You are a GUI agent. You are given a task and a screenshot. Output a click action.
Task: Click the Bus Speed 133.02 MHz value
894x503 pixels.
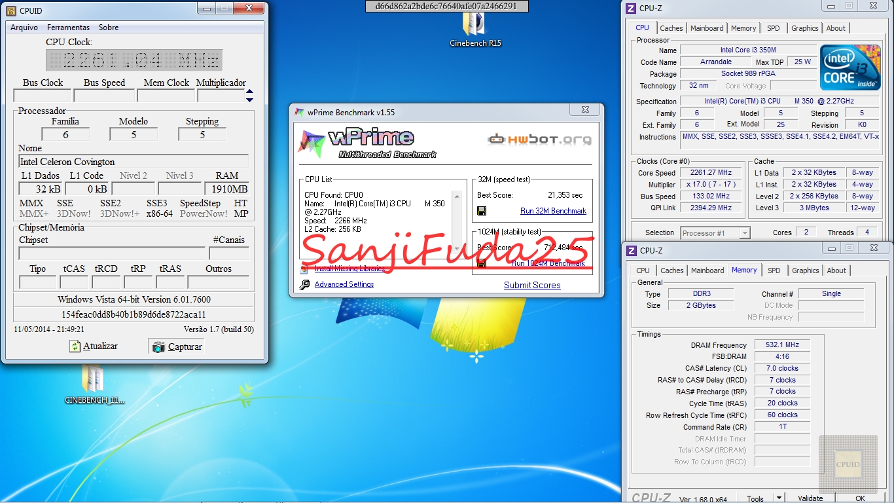click(x=711, y=196)
